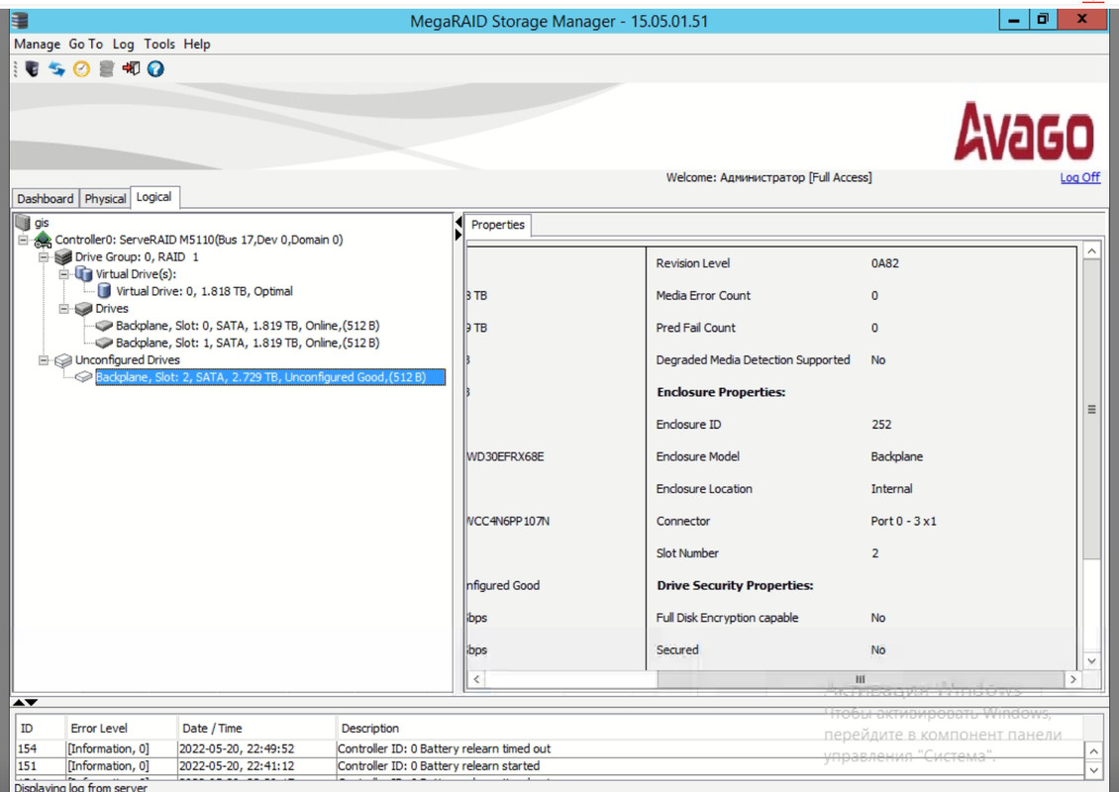Screen dimensions: 1119x792
Task: Select the Logical tab
Action: 154,197
